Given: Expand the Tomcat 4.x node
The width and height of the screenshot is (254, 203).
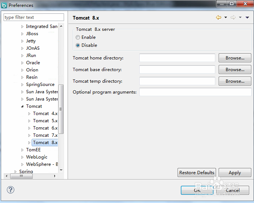Looking at the screenshot, I should pyautogui.click(x=29, y=114).
